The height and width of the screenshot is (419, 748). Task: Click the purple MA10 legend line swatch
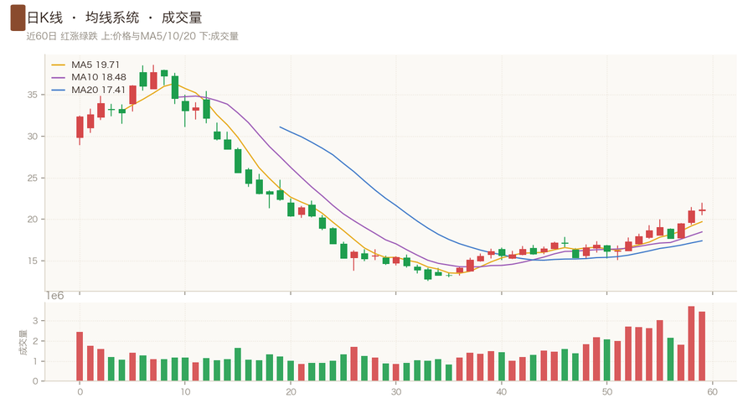58,77
